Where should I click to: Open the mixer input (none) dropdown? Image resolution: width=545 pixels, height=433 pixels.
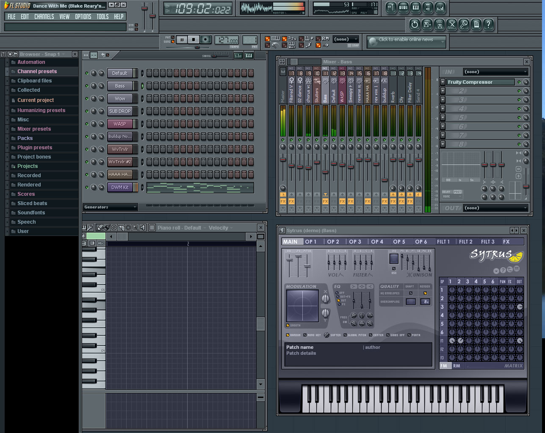tap(495, 71)
